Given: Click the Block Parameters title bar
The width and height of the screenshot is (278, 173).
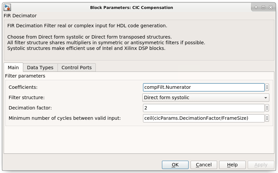Looking at the screenshot, I should coord(131,7).
